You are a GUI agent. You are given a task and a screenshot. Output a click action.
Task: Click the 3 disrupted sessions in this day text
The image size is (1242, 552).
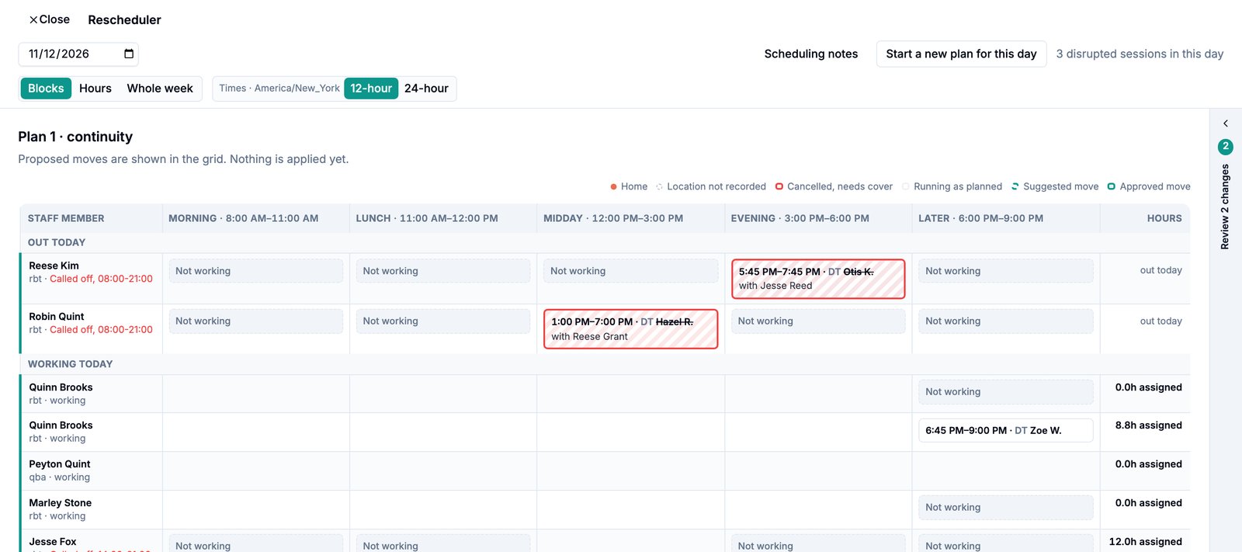pyautogui.click(x=1140, y=54)
